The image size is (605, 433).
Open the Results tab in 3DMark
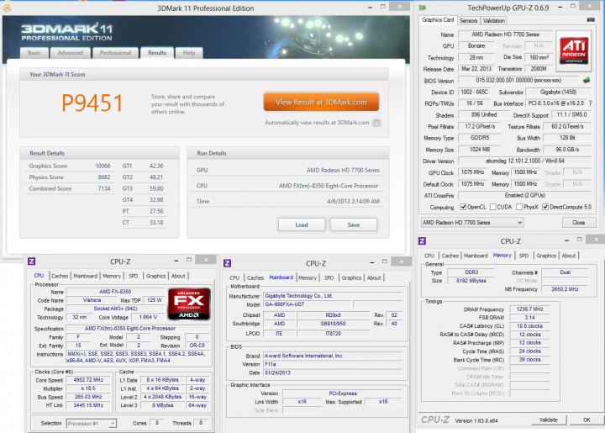(157, 53)
